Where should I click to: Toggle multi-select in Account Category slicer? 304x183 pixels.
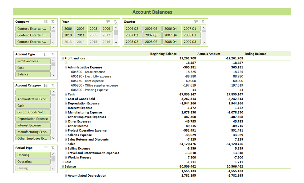pyautogui.click(x=46, y=86)
